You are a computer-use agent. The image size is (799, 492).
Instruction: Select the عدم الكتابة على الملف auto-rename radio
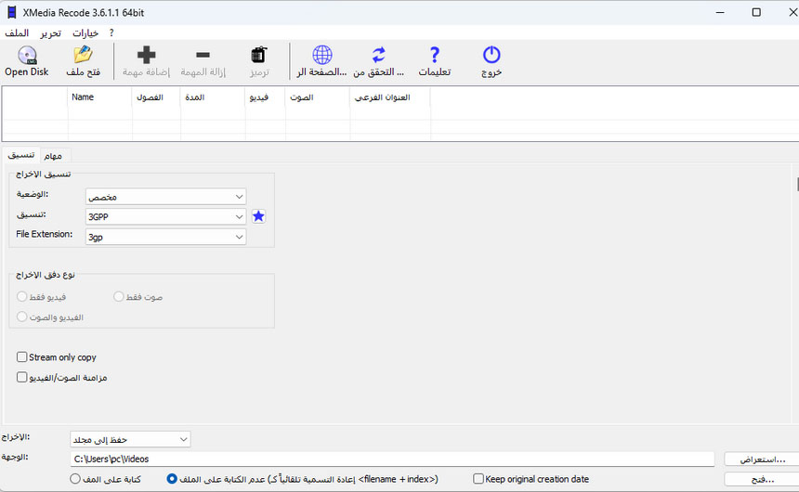(x=172, y=479)
